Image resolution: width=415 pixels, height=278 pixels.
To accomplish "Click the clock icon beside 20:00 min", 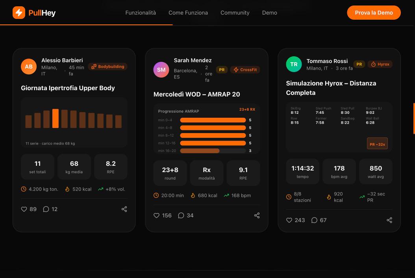I will click(156, 195).
